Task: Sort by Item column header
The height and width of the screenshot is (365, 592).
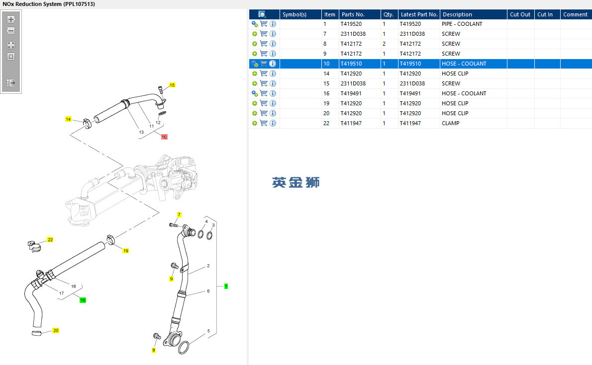Action: tap(330, 14)
